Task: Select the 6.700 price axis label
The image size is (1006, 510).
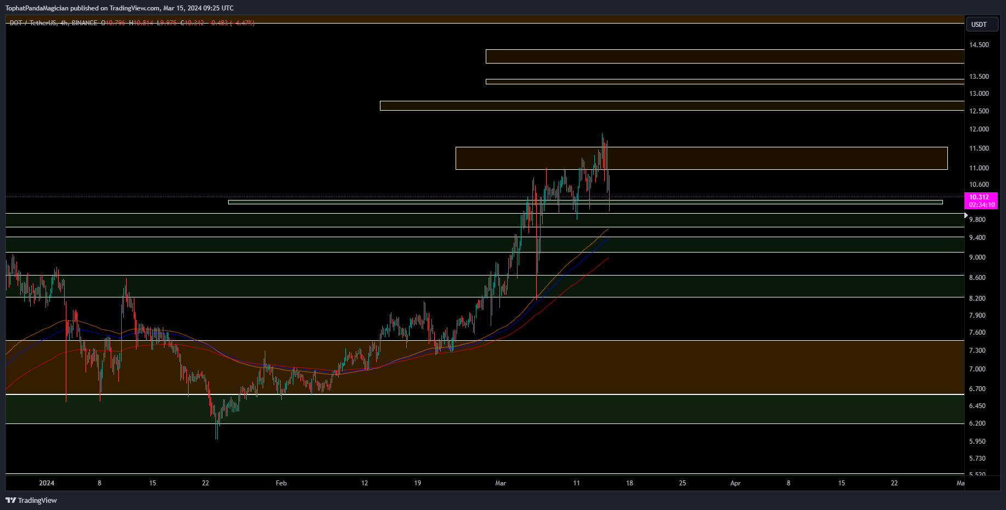Action: [977, 389]
